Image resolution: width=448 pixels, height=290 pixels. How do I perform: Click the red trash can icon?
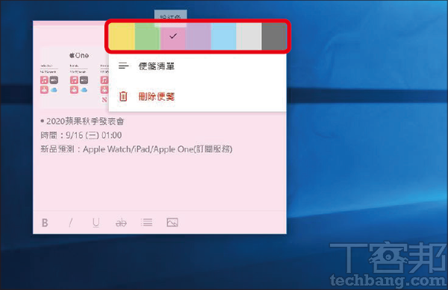click(x=123, y=96)
